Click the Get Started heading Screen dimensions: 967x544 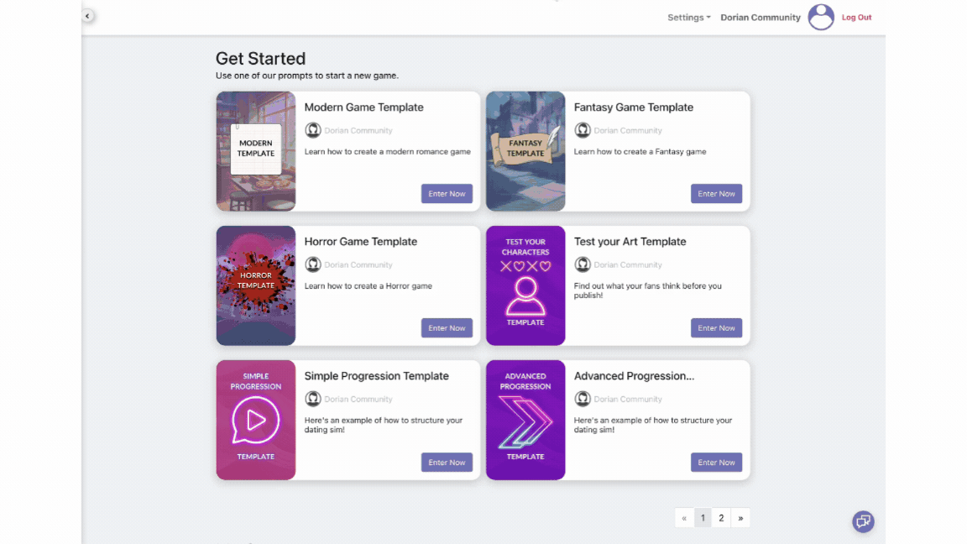260,59
